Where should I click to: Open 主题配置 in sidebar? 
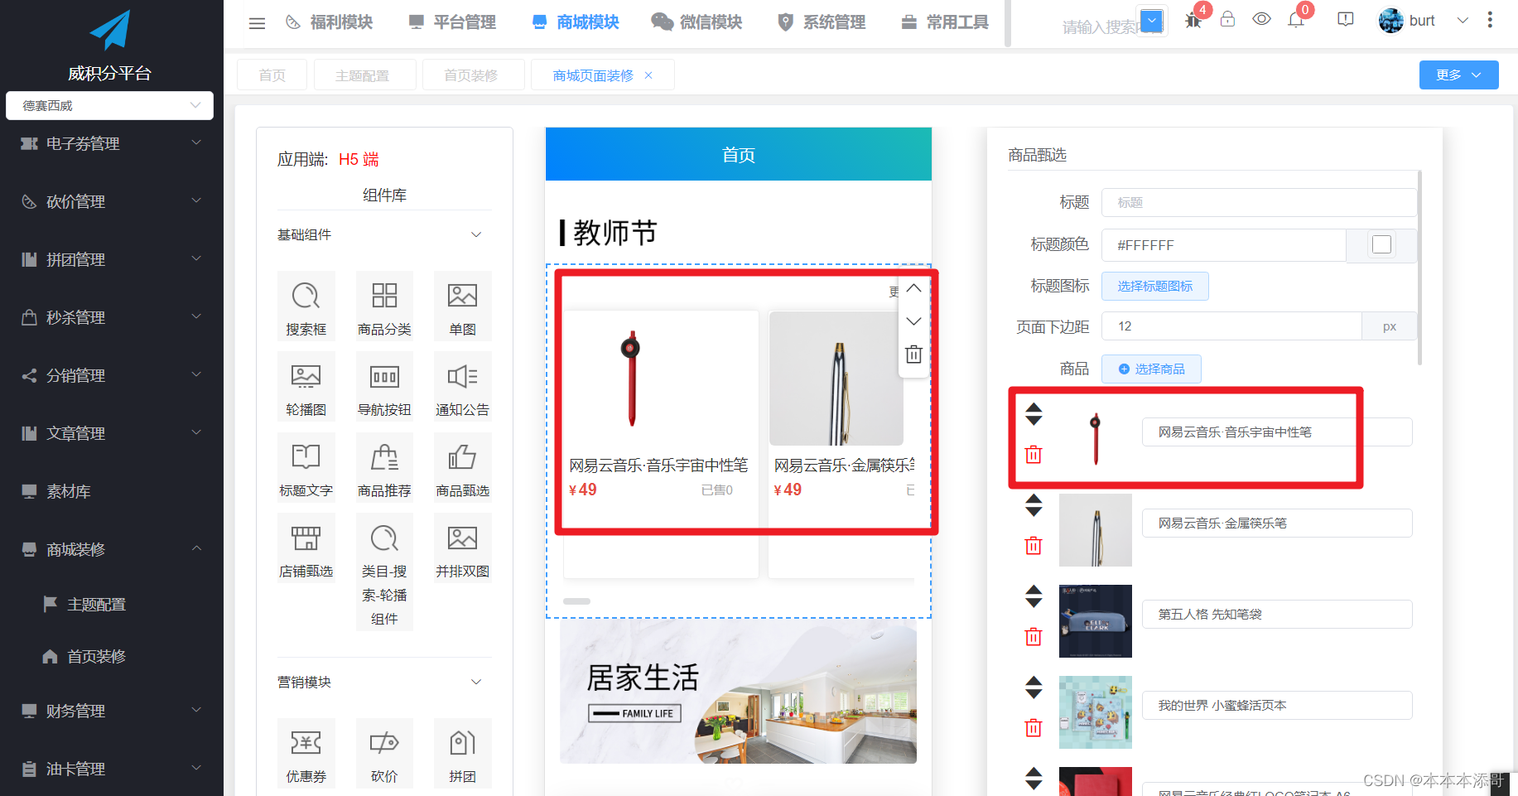[96, 605]
